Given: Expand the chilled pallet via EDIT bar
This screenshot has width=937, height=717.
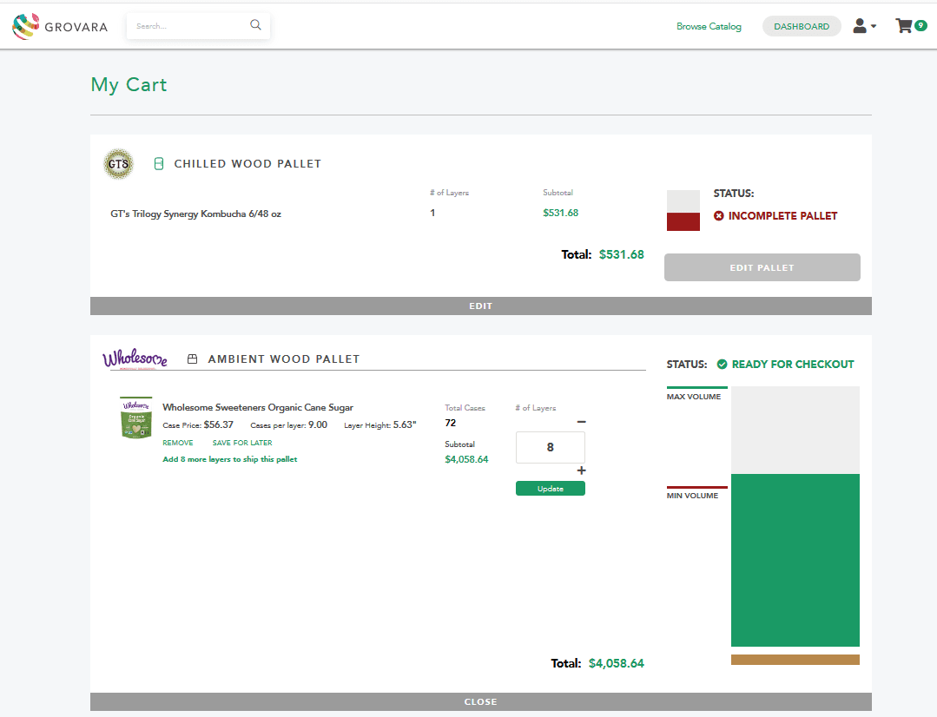Looking at the screenshot, I should [x=480, y=306].
